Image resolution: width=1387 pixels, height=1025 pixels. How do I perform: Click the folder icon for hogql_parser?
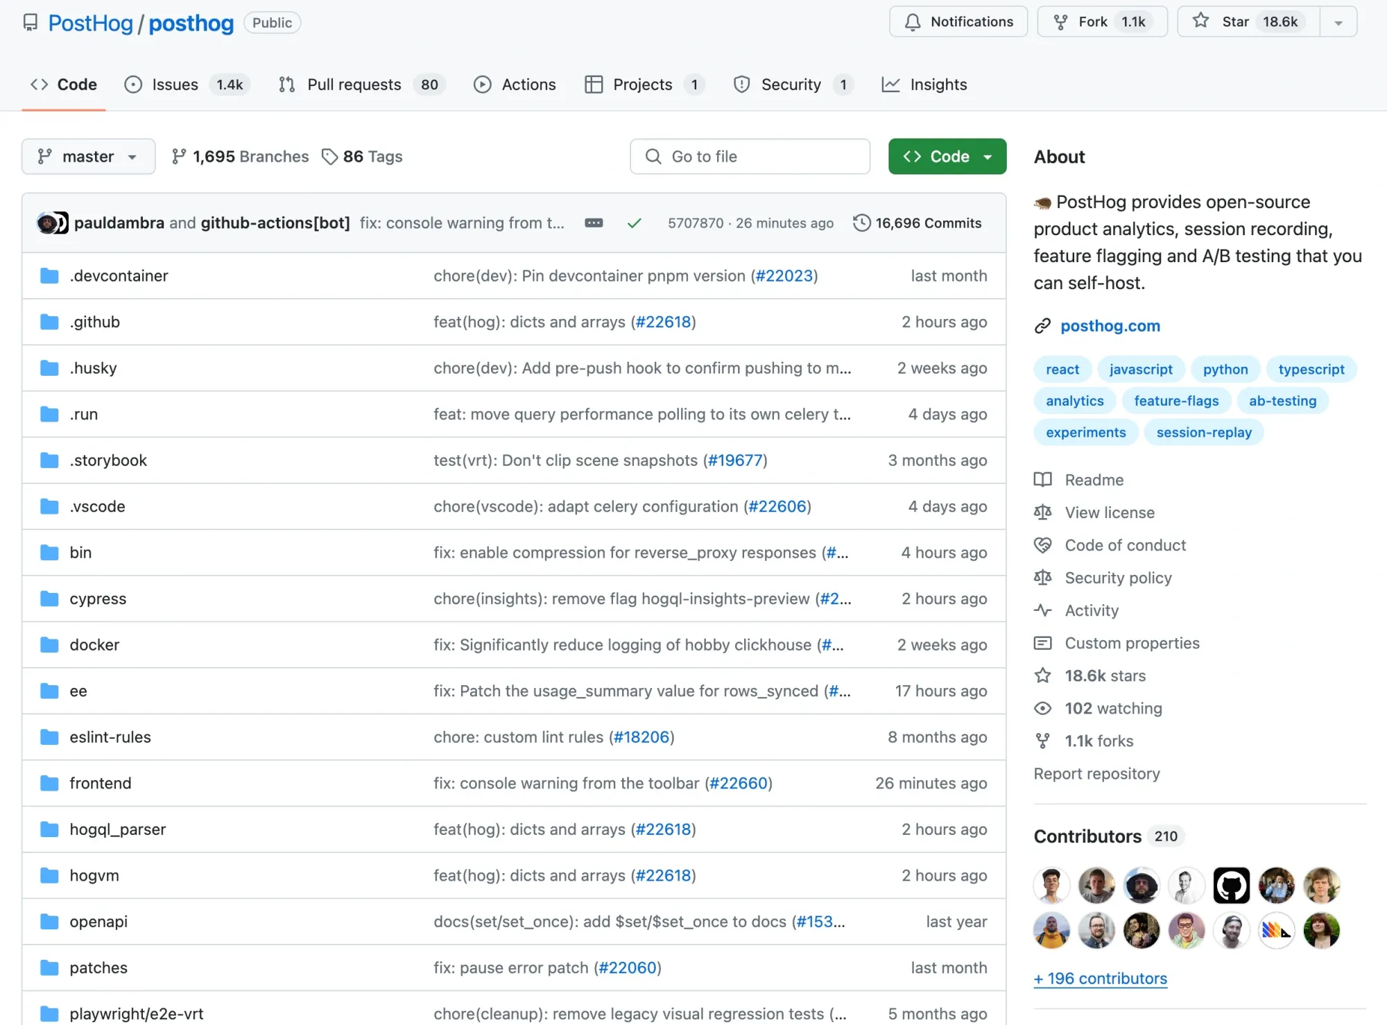click(49, 829)
